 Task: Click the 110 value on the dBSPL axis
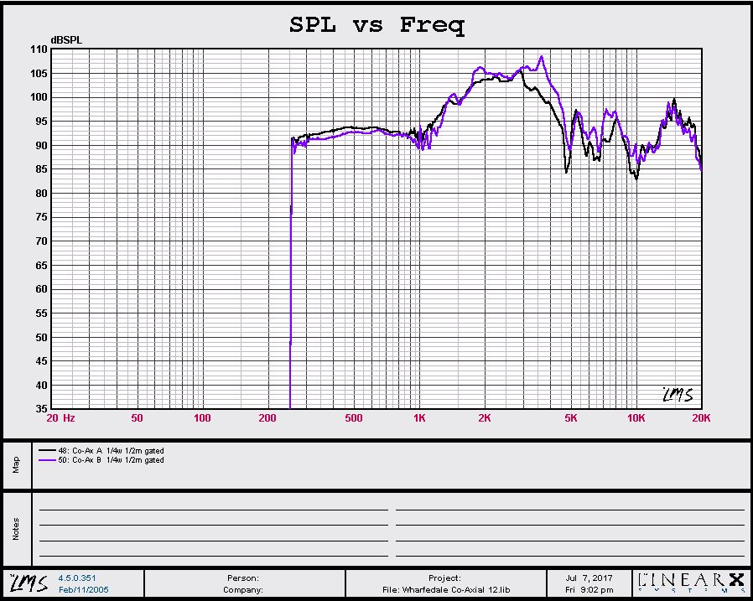pos(39,49)
